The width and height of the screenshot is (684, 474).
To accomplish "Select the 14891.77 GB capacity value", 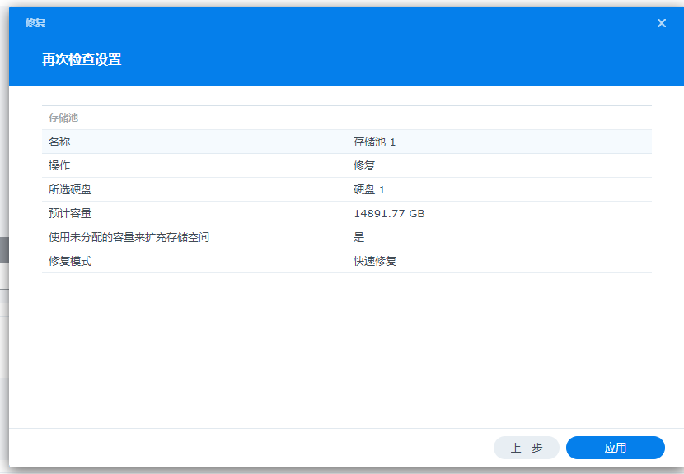I will [389, 213].
